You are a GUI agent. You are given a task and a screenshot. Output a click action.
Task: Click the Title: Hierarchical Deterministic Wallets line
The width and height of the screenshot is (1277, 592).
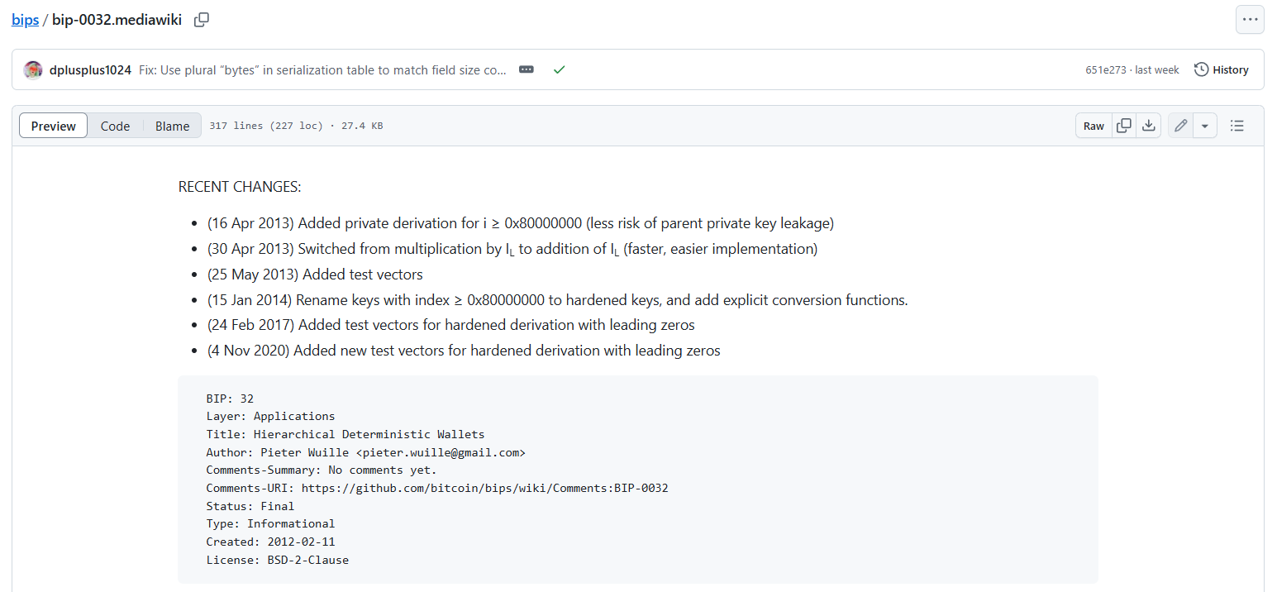coord(345,434)
